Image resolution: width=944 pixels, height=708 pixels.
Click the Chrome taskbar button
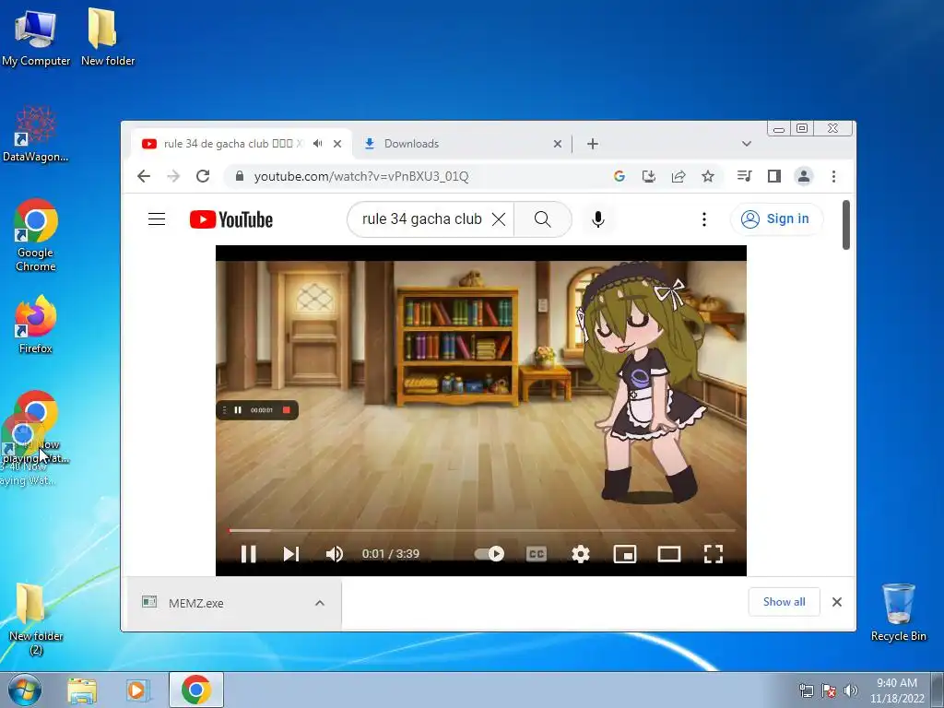196,690
